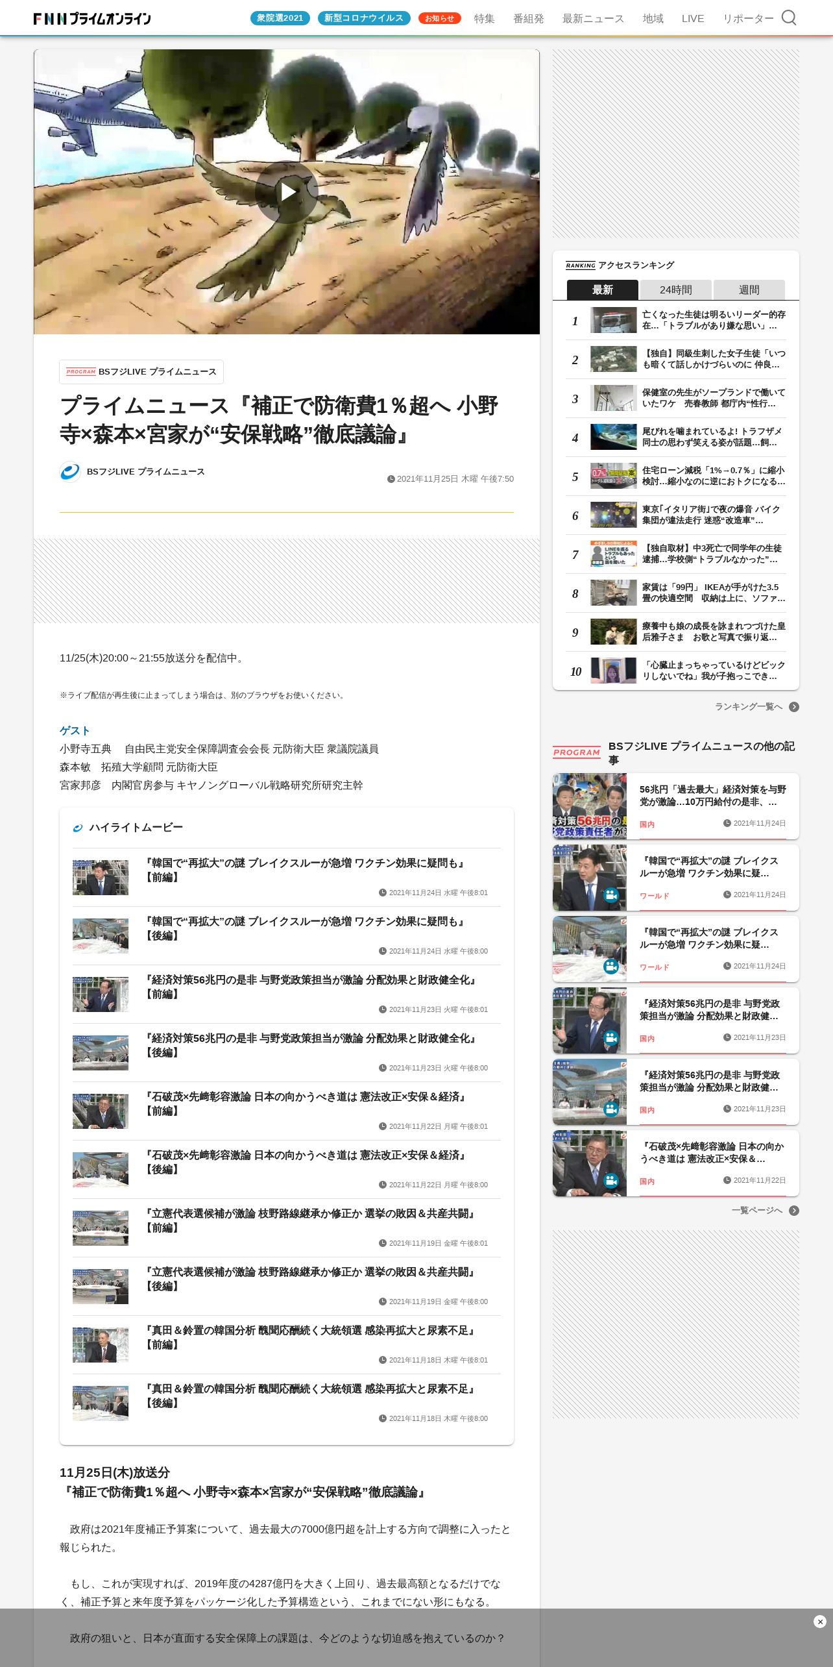Open highlight 立憲代表選候補が激論【後編】 thumbnail

pyautogui.click(x=101, y=1287)
